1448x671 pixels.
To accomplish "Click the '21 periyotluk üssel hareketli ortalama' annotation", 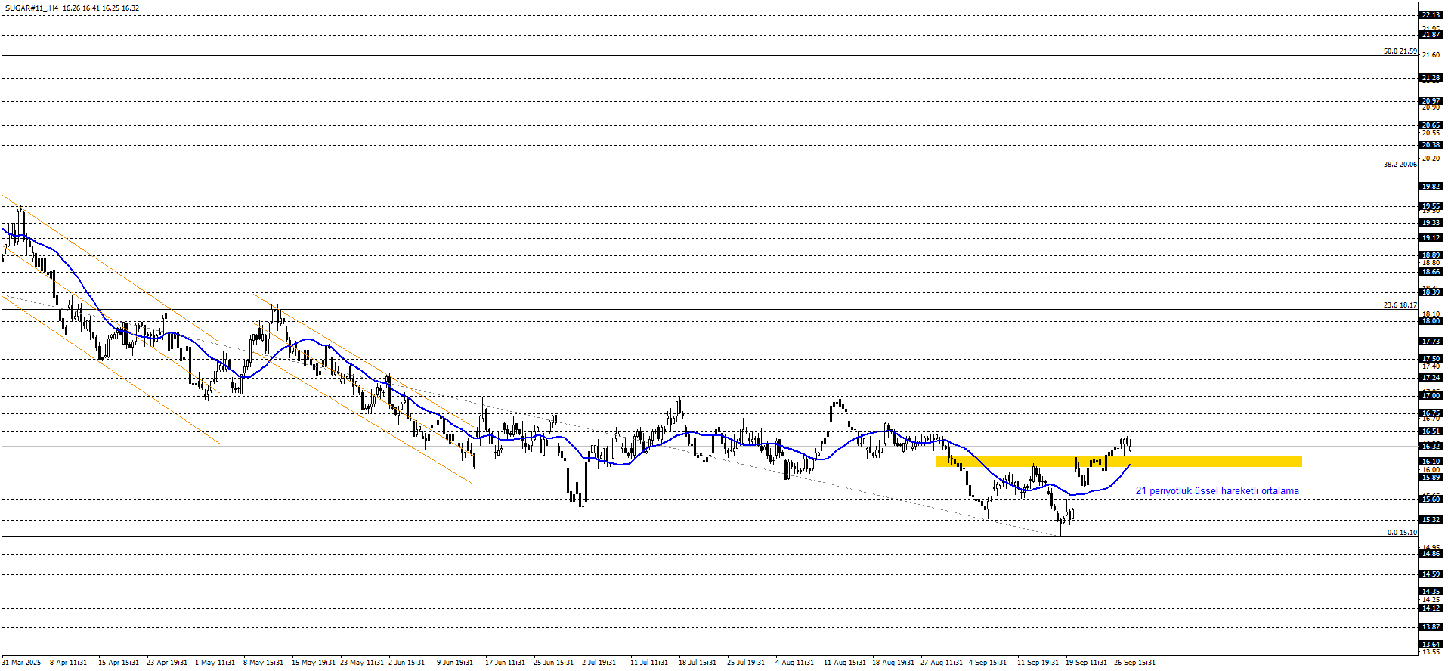I will 1217,491.
